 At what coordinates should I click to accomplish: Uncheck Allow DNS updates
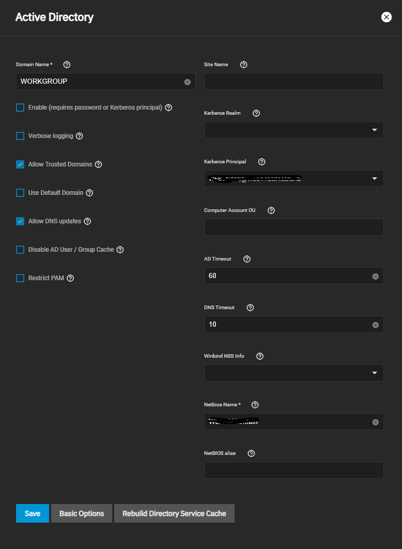pos(20,221)
